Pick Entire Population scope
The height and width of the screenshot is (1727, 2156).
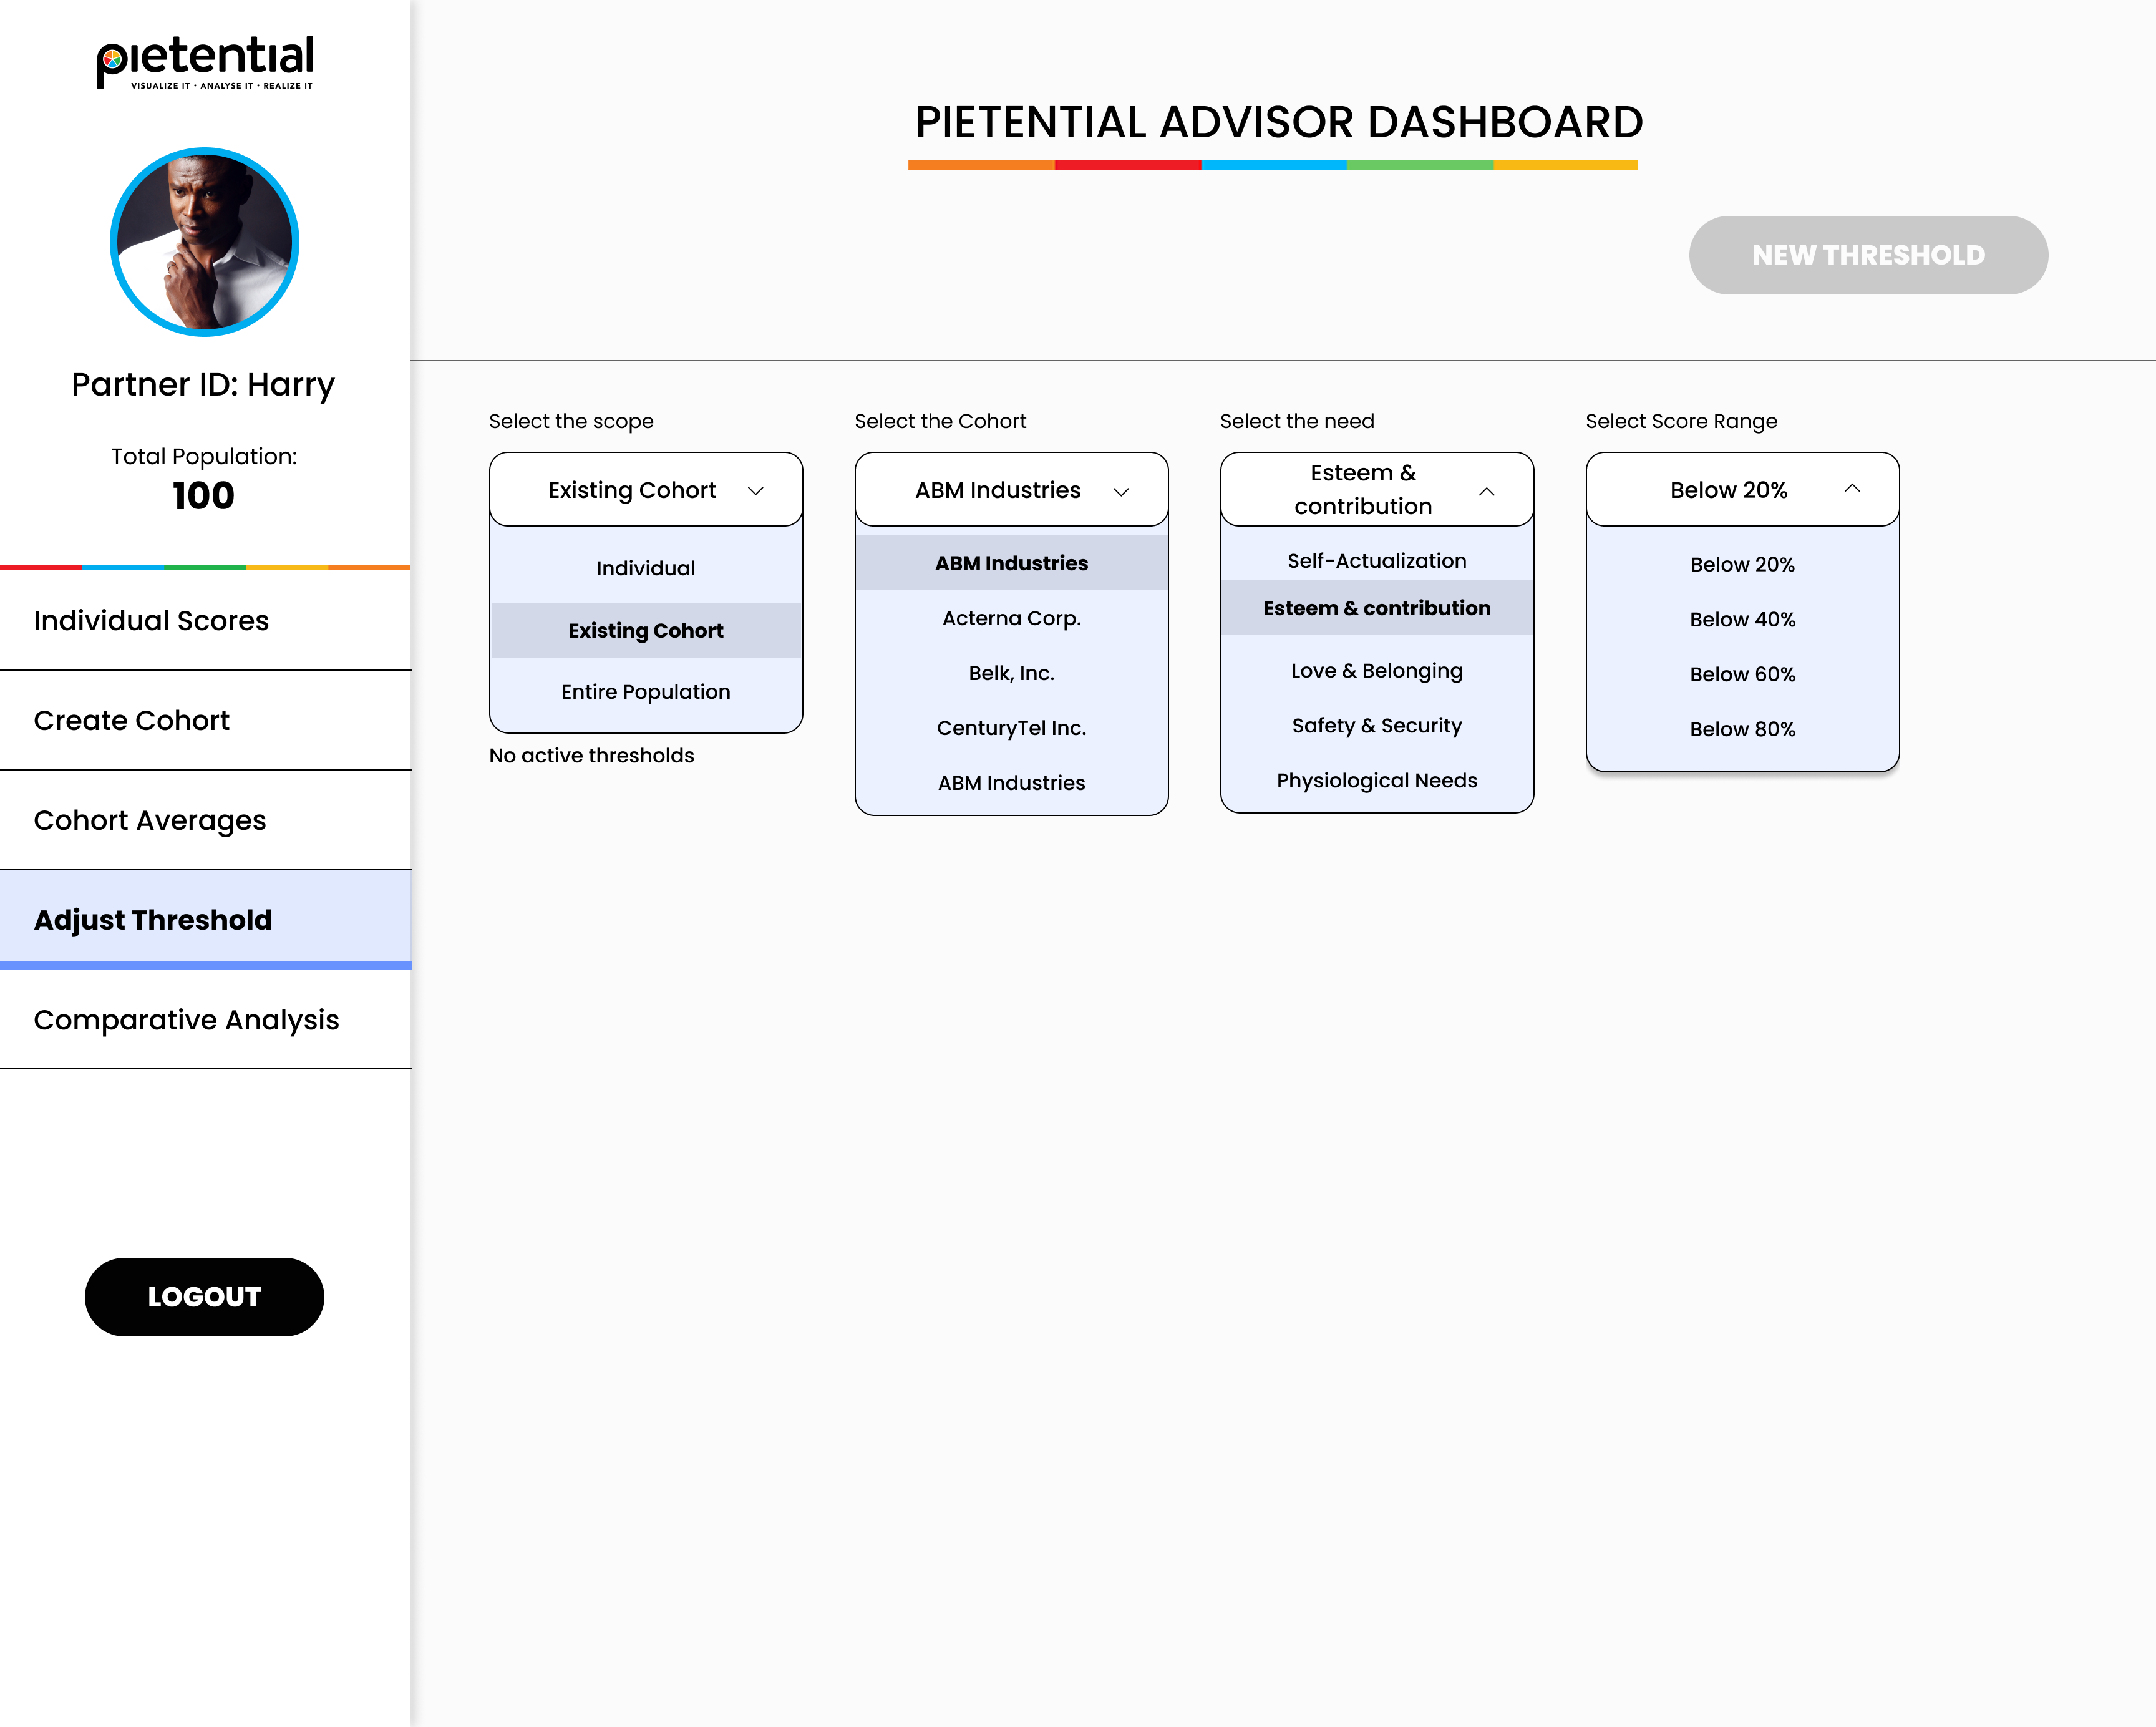click(x=646, y=692)
